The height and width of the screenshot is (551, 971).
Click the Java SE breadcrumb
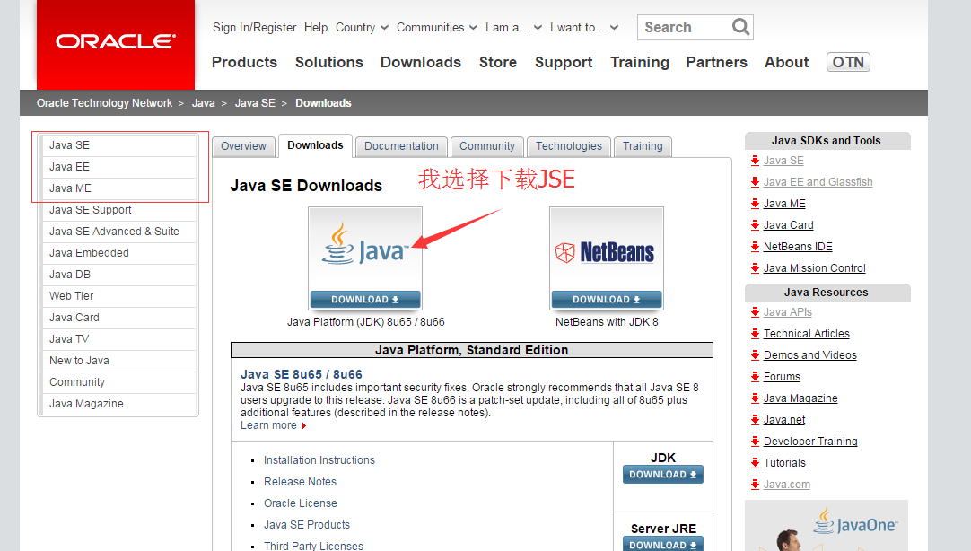click(255, 103)
